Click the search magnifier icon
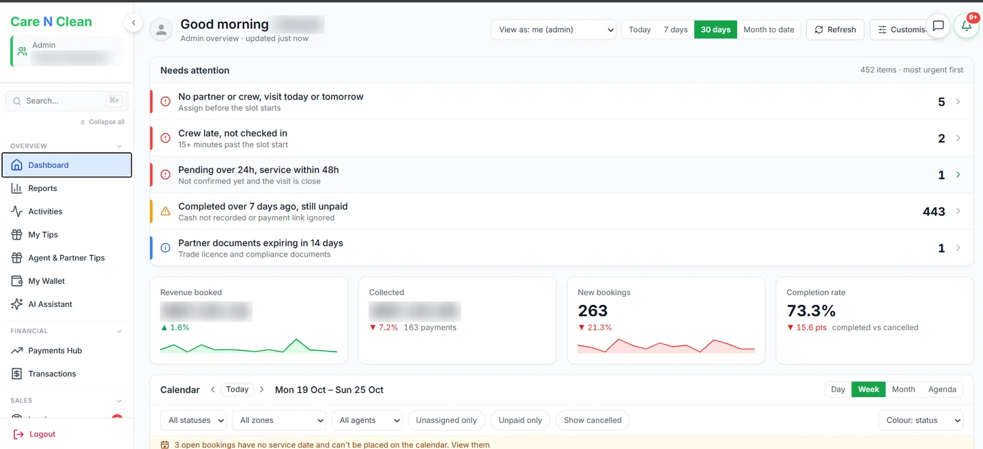Screen dimensions: 983x449 click(17, 101)
